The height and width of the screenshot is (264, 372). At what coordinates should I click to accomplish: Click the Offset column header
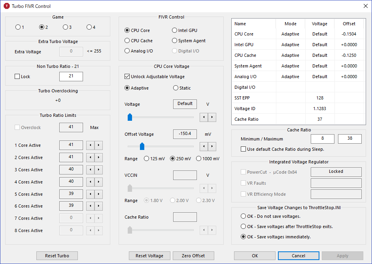point(349,24)
